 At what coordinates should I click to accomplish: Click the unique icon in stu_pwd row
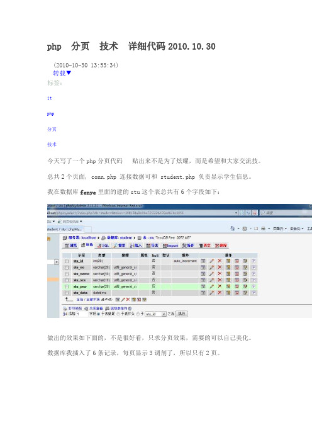(237, 286)
